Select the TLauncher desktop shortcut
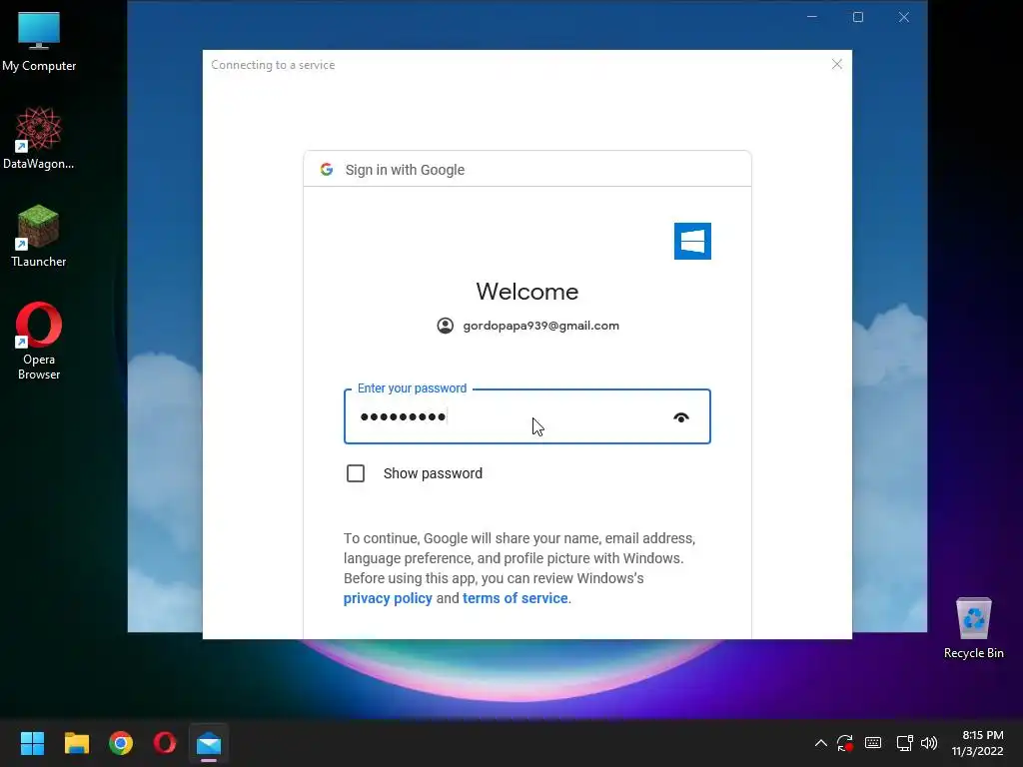This screenshot has width=1023, height=767. tap(39, 236)
